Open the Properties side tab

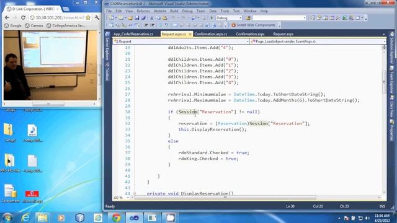pos(391,131)
